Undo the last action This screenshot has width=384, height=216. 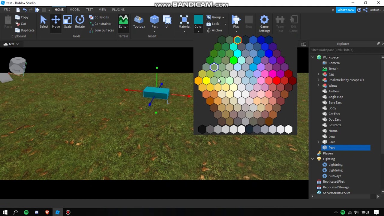coord(25,10)
